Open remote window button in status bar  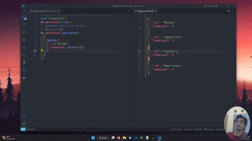23,129
